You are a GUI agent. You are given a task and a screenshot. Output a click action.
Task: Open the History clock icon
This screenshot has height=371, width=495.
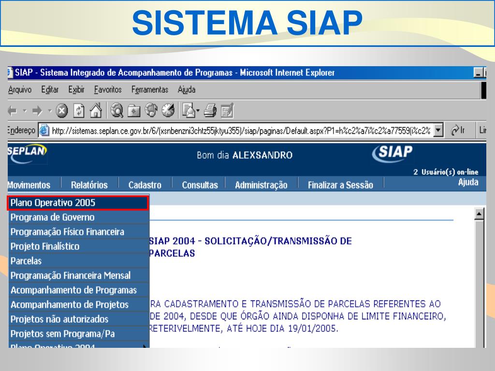click(x=168, y=111)
